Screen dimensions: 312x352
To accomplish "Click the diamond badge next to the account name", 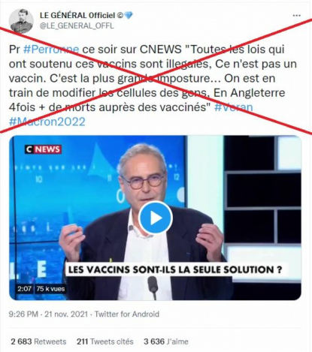I will click(129, 16).
